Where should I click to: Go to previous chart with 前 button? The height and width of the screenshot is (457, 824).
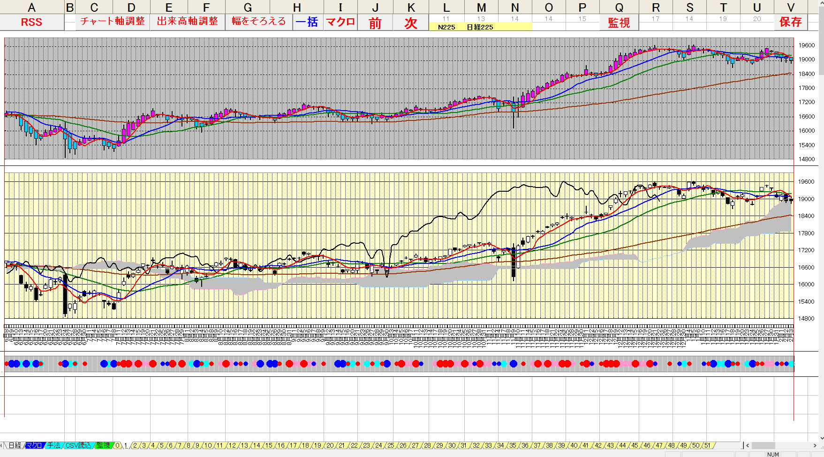point(375,23)
